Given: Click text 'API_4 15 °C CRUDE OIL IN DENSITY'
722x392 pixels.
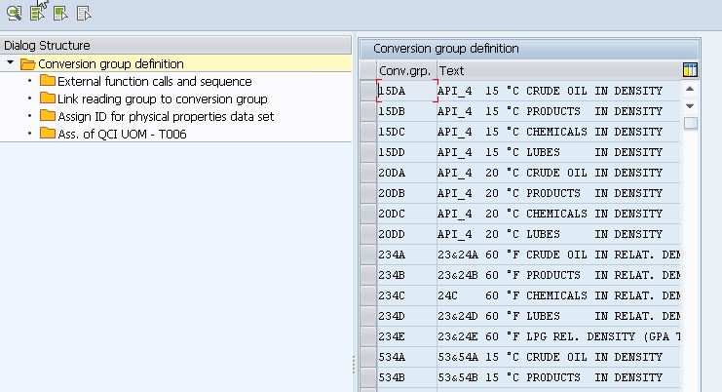Looking at the screenshot, I should click(550, 91).
